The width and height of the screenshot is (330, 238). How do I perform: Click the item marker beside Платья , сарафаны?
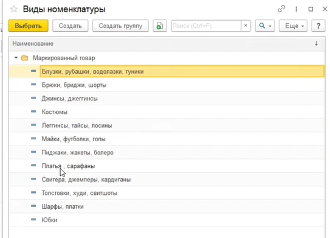click(33, 166)
